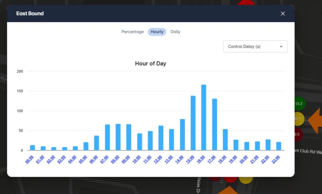Click the green 13.2 map marker
The height and width of the screenshot is (194, 322).
point(300,104)
